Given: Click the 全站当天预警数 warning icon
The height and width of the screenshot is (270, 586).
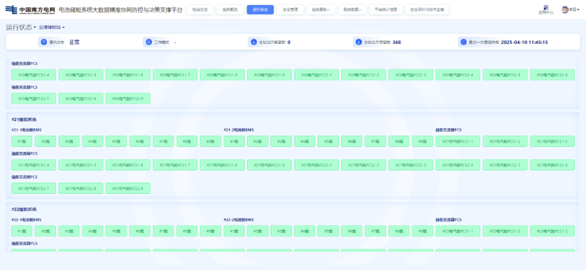Looking at the screenshot, I should 358,42.
